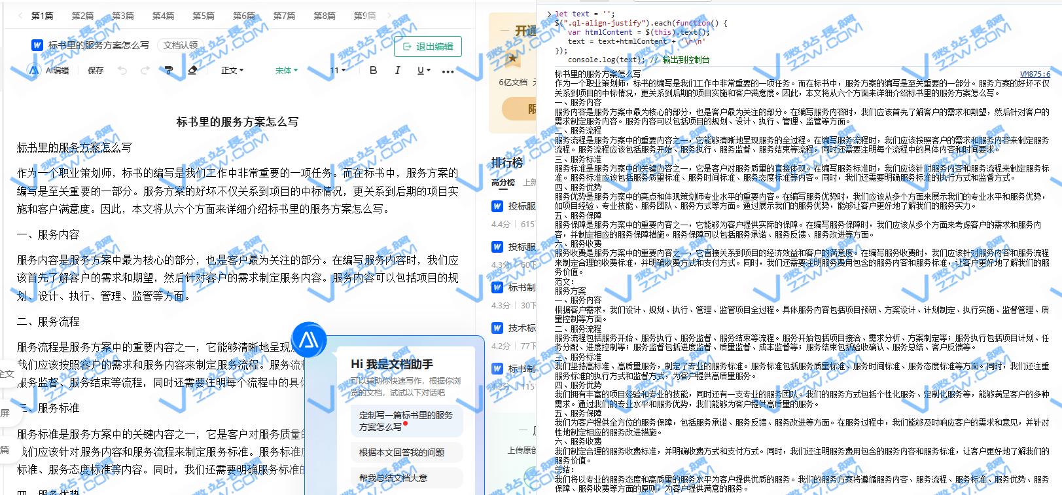Toggle italic formatting with I icon
Viewport: 1062px width, 495px height.
pos(397,70)
